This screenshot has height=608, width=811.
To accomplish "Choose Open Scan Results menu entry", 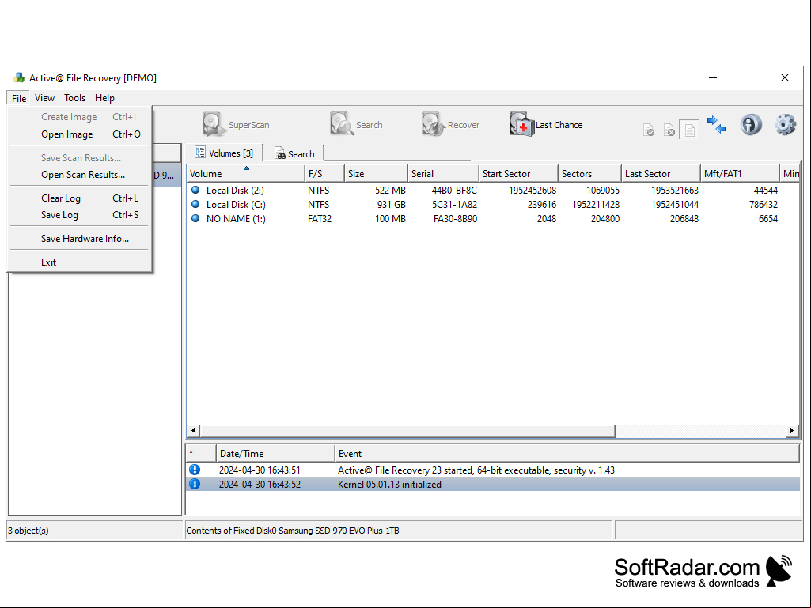I will pyautogui.click(x=80, y=174).
